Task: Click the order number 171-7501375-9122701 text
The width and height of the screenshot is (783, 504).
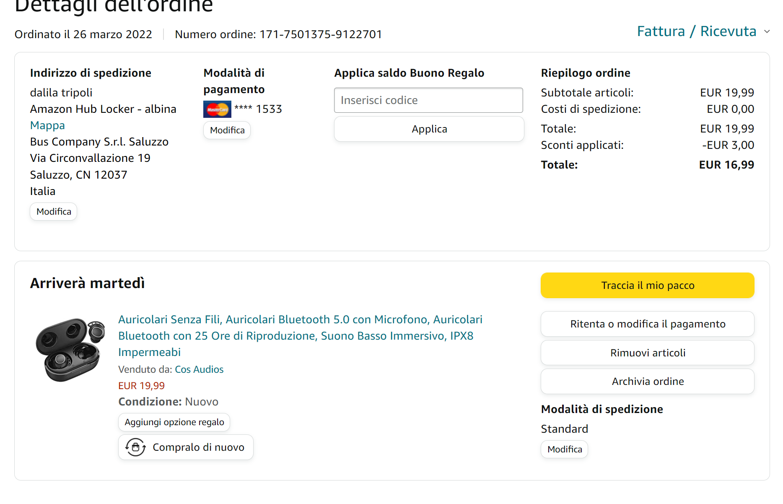Action: [321, 34]
